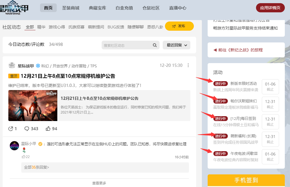
Task: Open the 直播中心 nav tab
Action: click(x=178, y=8)
